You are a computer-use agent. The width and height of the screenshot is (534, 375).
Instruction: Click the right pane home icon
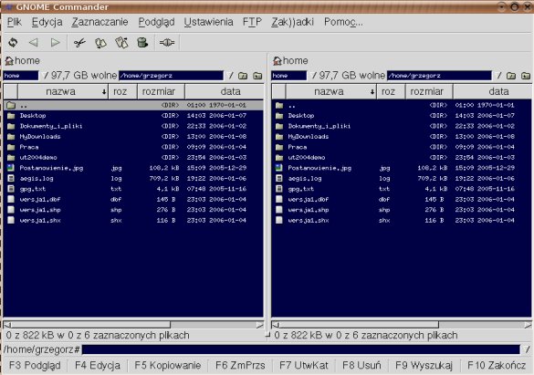point(277,61)
